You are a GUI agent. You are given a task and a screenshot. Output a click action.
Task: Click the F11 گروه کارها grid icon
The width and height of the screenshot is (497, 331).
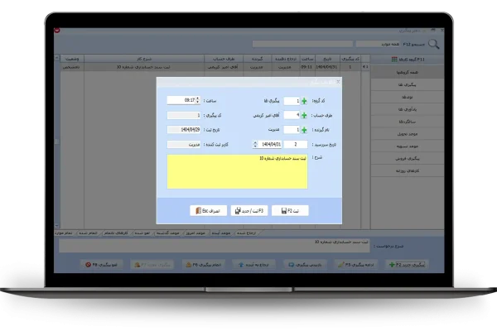point(394,60)
